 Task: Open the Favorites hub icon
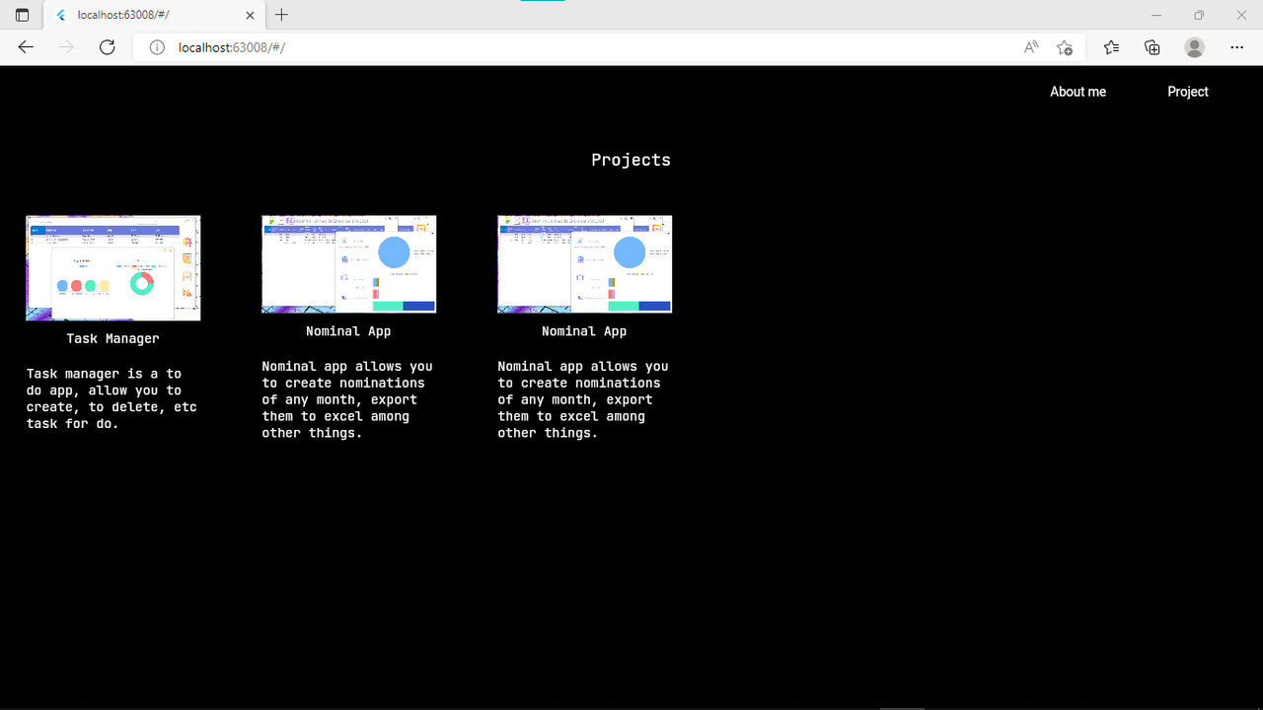[1111, 46]
